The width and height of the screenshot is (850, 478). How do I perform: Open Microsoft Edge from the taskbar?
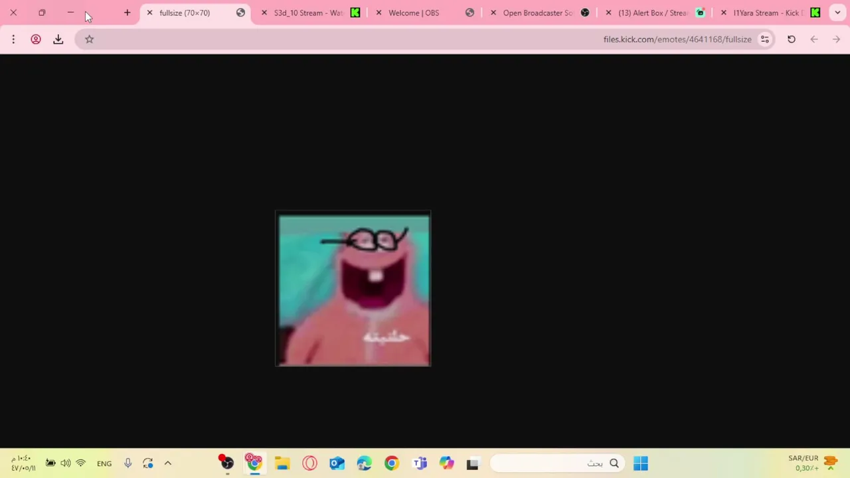point(364,463)
